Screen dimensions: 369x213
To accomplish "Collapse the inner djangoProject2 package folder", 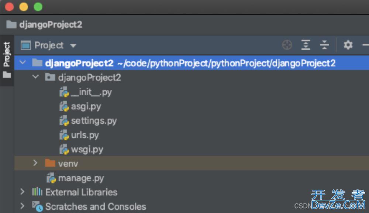I will point(35,77).
